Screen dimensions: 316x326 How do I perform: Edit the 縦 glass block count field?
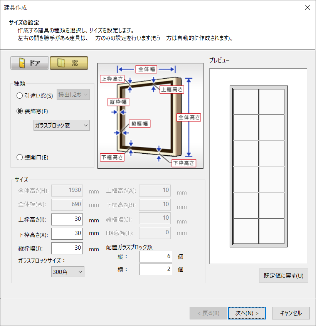click(155, 256)
